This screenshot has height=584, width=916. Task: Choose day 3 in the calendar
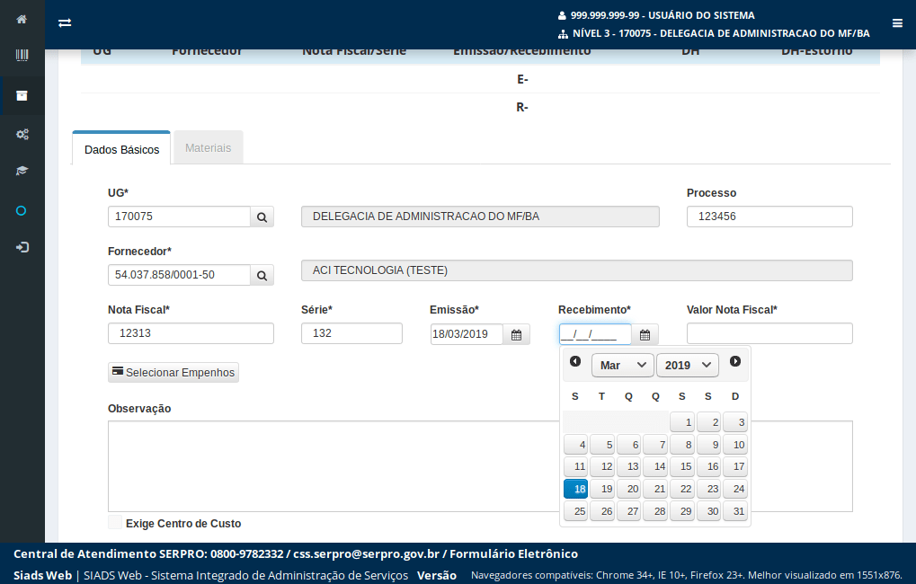735,422
